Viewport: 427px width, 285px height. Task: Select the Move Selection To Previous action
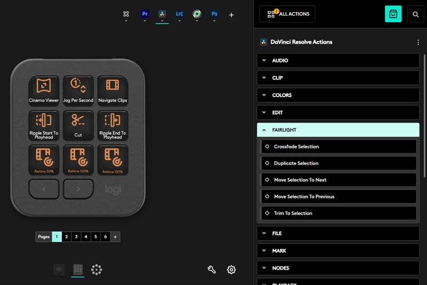338,196
